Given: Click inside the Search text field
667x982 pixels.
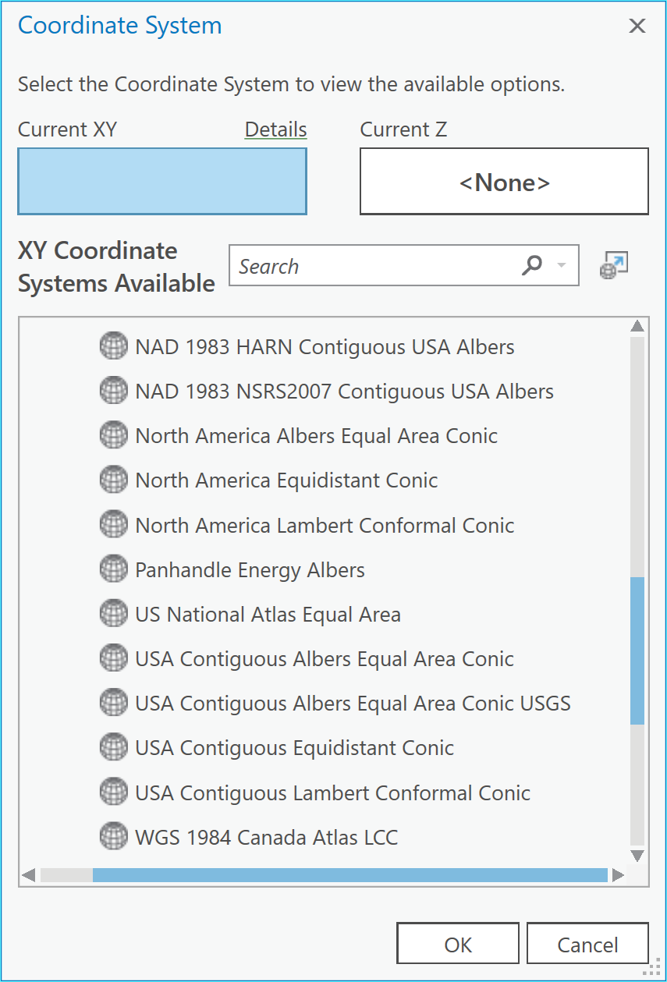Looking at the screenshot, I should pos(374,266).
